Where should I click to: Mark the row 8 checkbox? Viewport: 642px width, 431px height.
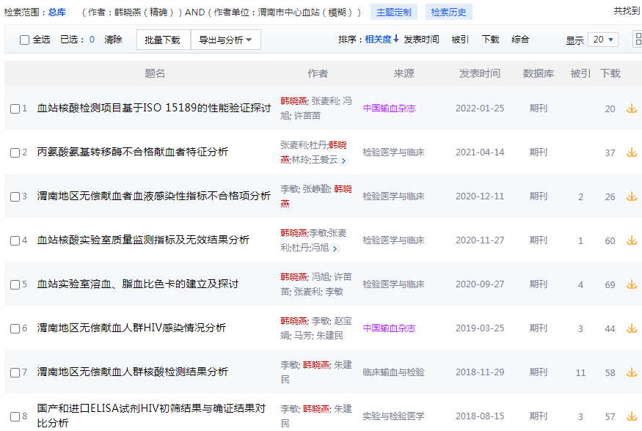(x=15, y=416)
